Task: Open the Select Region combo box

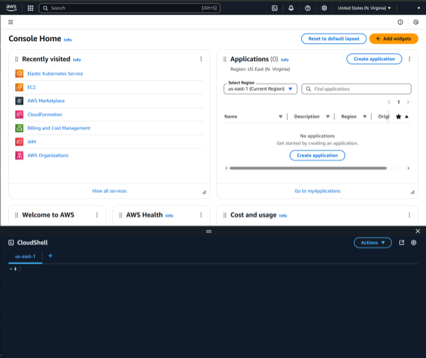Action: (260, 89)
